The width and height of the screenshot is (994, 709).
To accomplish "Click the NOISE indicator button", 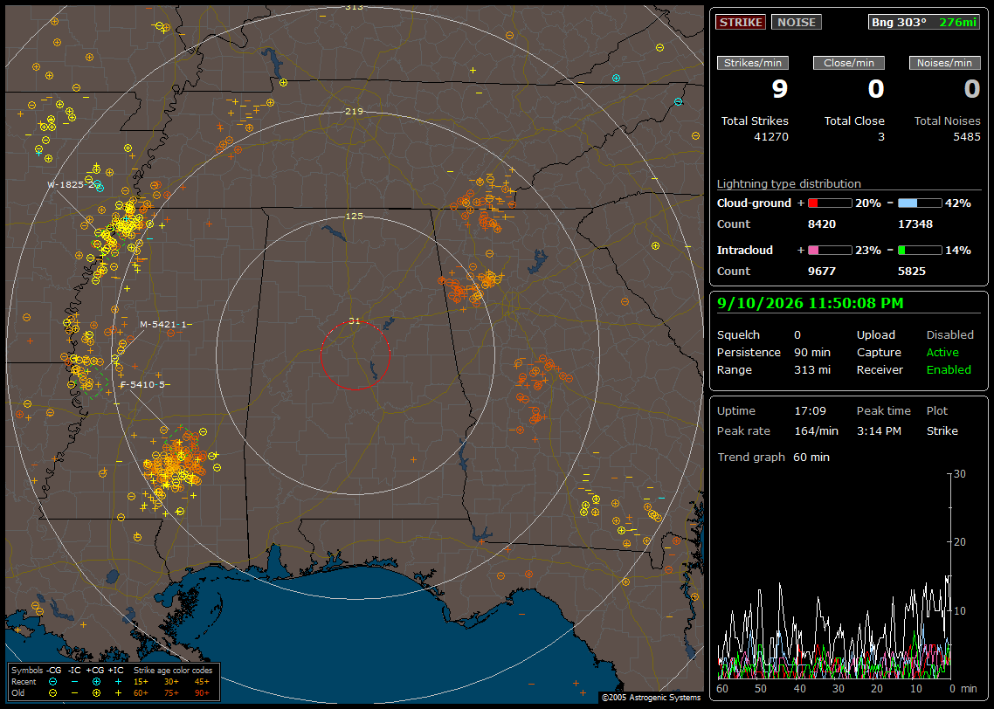I will point(797,22).
